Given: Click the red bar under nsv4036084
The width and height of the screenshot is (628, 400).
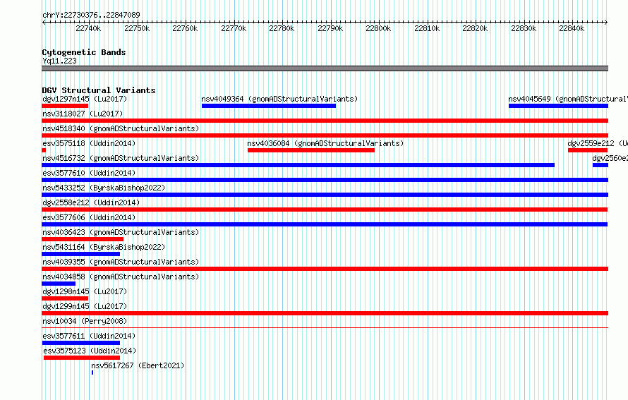Looking at the screenshot, I should coord(311,150).
